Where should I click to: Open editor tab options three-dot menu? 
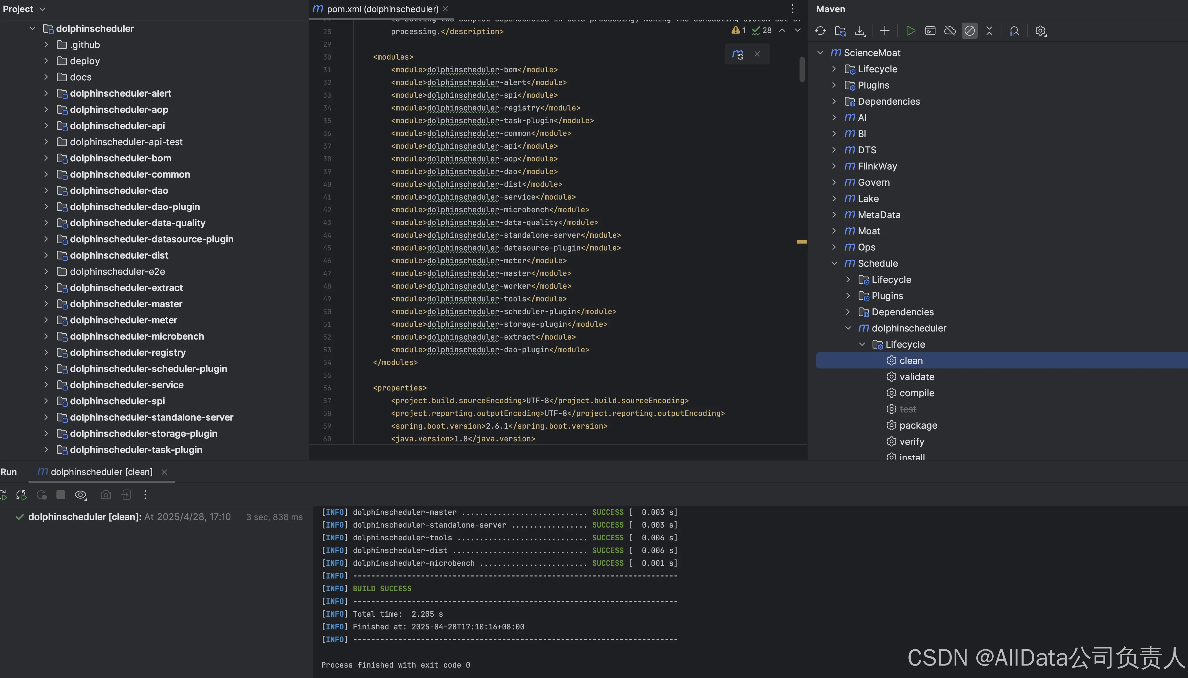pos(793,9)
